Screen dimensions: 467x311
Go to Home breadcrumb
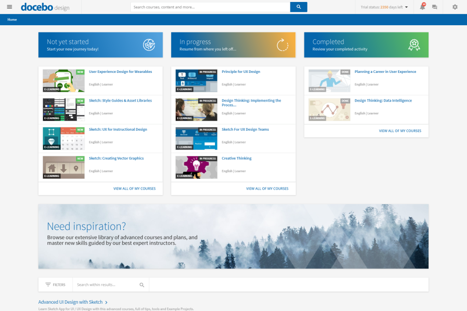(x=12, y=19)
